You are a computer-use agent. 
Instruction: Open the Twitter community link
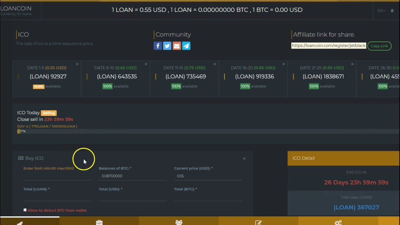click(x=167, y=46)
